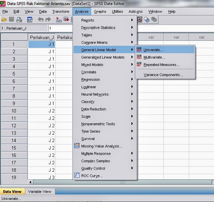Open the Help menu

pos(172,11)
